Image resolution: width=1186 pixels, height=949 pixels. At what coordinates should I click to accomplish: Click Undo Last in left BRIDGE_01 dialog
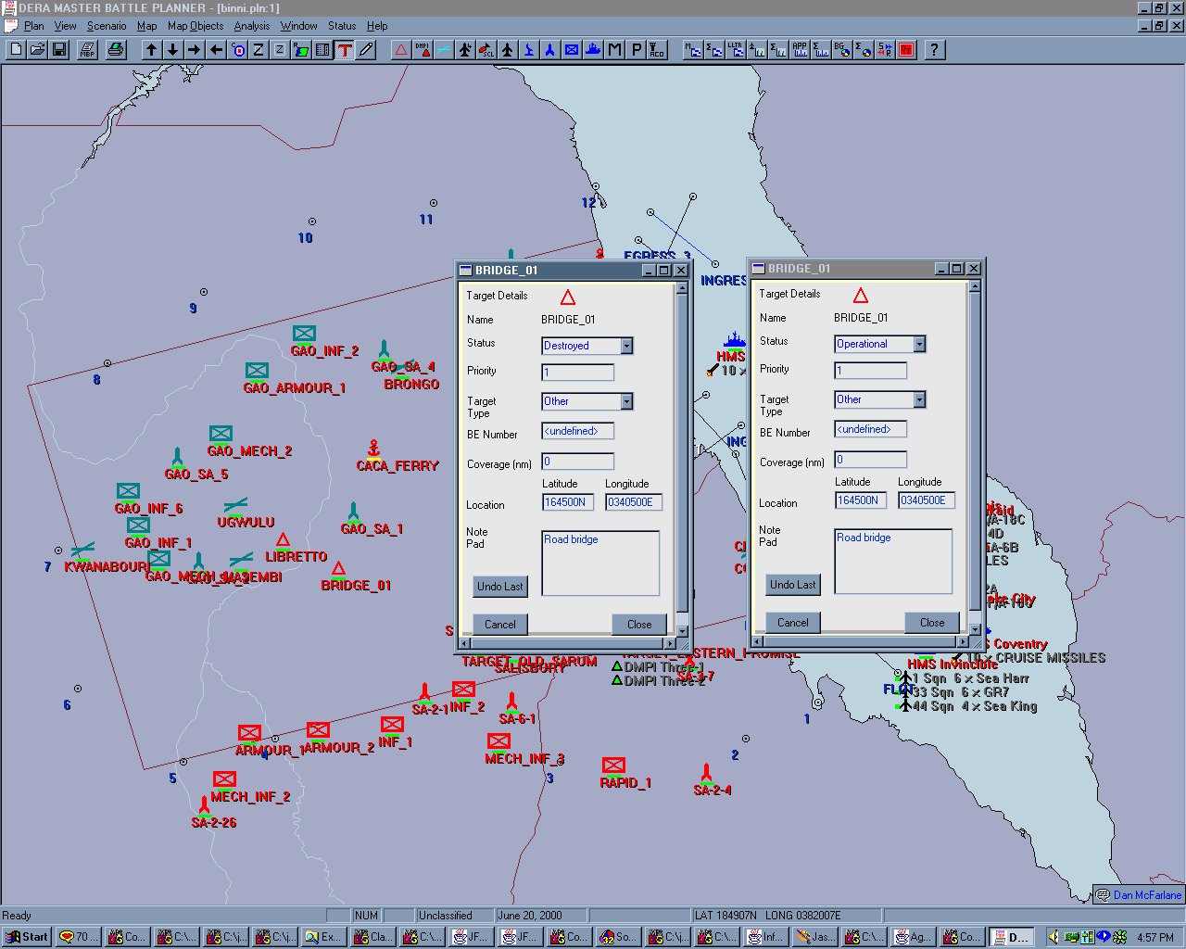pyautogui.click(x=499, y=587)
